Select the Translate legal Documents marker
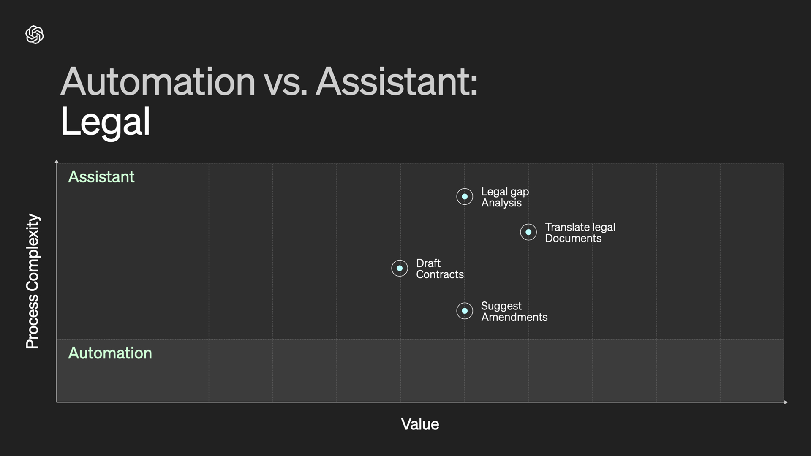The width and height of the screenshot is (811, 456). pyautogui.click(x=528, y=232)
